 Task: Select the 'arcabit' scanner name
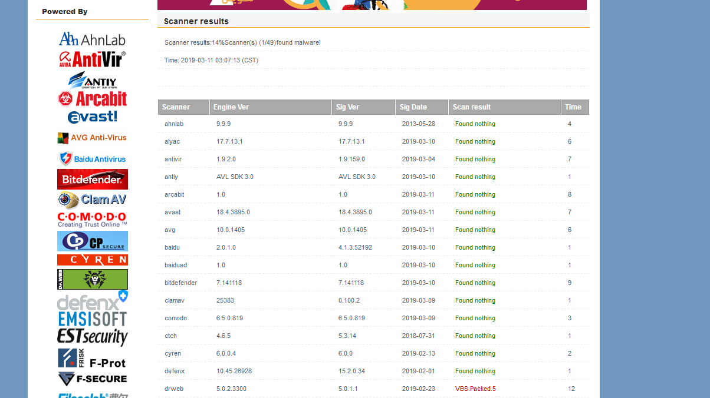click(174, 194)
